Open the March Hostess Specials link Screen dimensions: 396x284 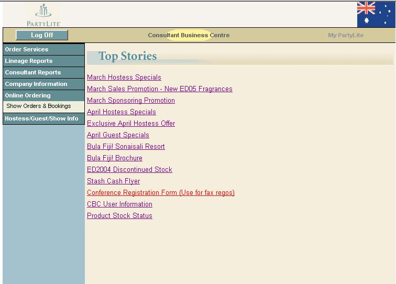[124, 78]
